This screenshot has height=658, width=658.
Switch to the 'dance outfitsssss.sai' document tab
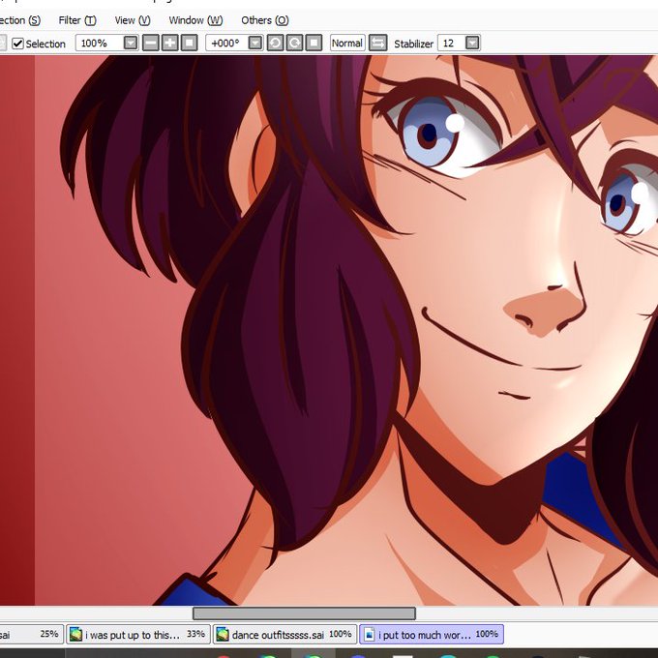pyautogui.click(x=284, y=634)
